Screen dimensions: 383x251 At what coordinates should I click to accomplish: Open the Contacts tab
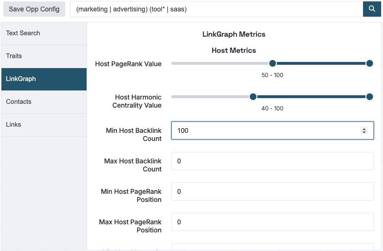pos(44,101)
